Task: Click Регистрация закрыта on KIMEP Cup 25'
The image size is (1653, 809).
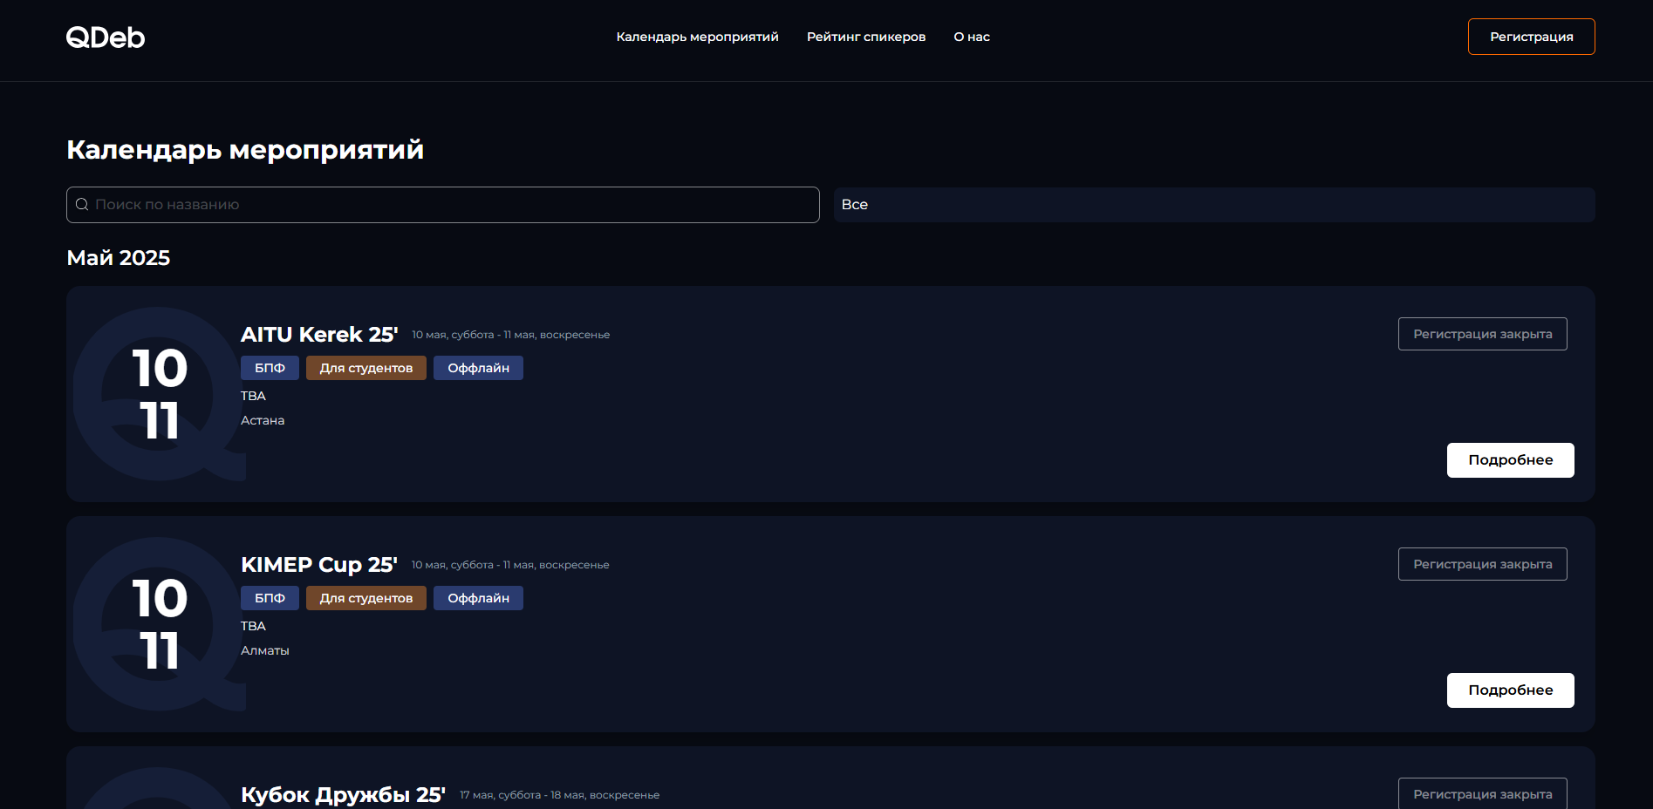Action: coord(1482,564)
